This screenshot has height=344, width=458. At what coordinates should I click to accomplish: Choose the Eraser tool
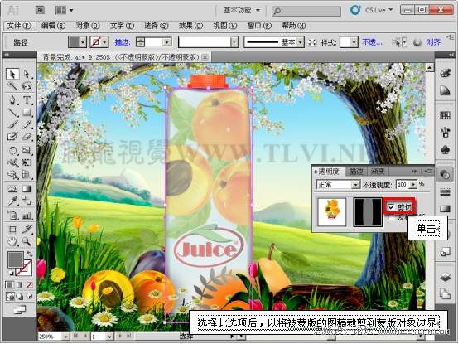tap(27, 137)
